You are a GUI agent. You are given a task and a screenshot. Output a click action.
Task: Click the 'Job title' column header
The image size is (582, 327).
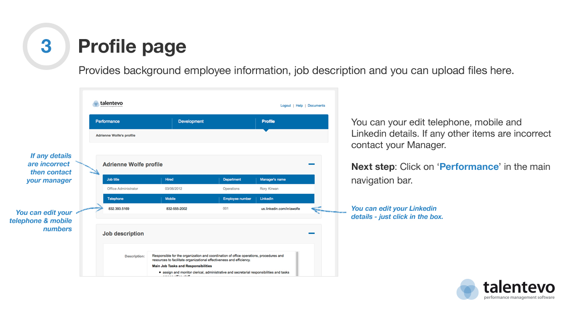[x=113, y=179]
